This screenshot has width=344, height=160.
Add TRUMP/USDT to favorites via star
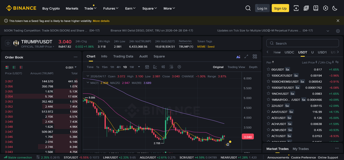tap(8, 43)
